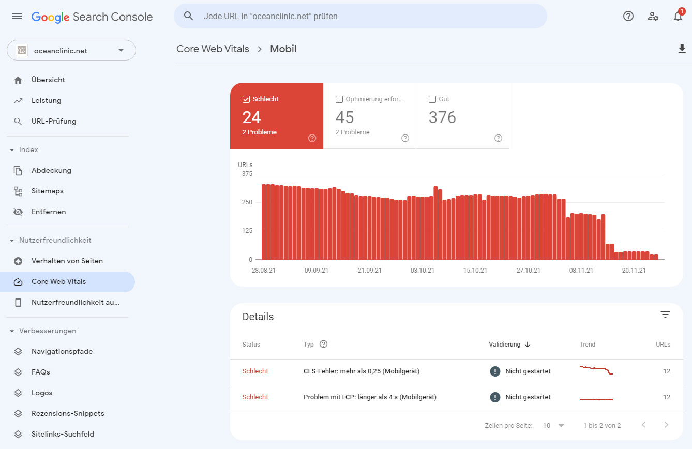692x449 pixels.
Task: Click the Google Search Console logo
Action: click(92, 17)
